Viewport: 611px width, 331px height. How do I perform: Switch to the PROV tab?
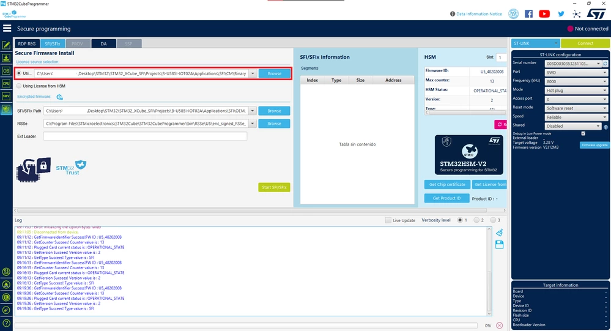(x=78, y=43)
